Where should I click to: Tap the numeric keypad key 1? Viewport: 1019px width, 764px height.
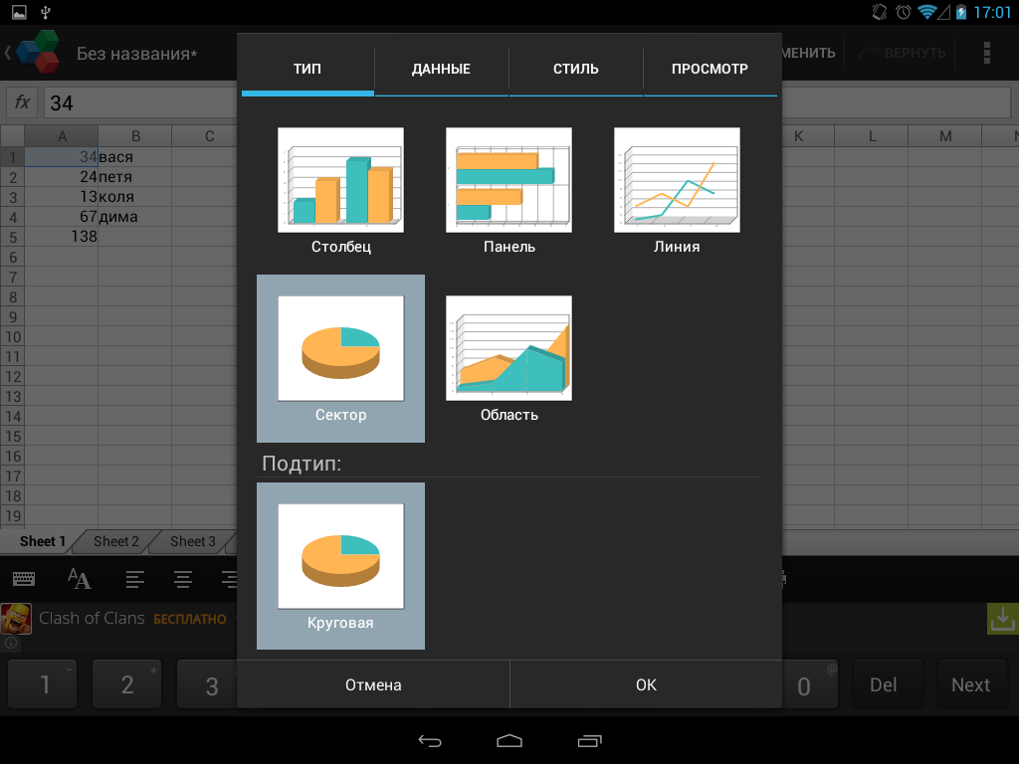[43, 684]
